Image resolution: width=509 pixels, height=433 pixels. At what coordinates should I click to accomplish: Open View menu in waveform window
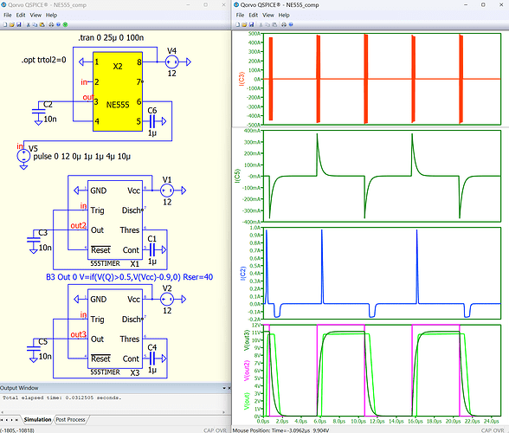point(268,15)
